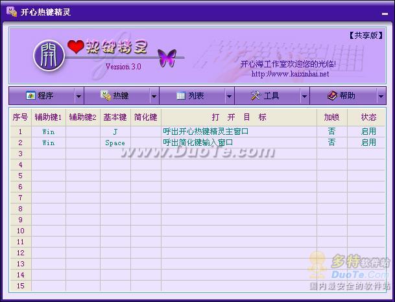Open the 帮助 menu

tap(343, 96)
